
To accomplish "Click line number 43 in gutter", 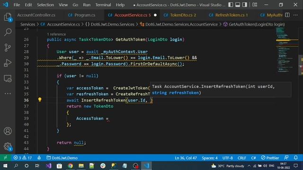I will 26,143.
